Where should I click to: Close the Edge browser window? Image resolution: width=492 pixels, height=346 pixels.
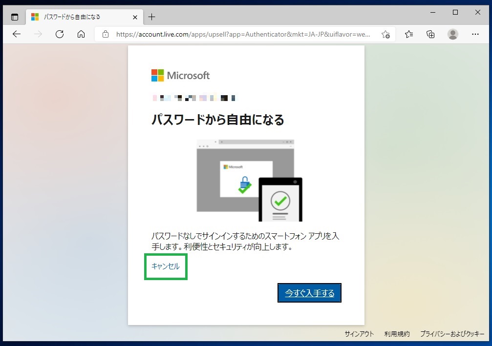coord(477,12)
